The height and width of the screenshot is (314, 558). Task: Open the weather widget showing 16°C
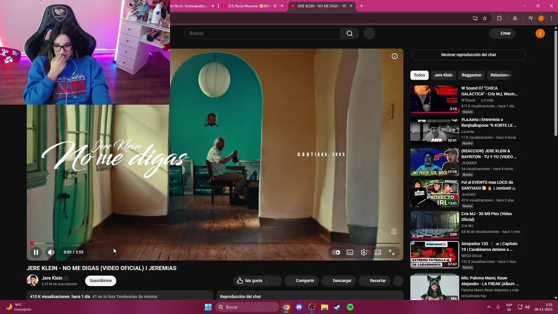click(17, 307)
